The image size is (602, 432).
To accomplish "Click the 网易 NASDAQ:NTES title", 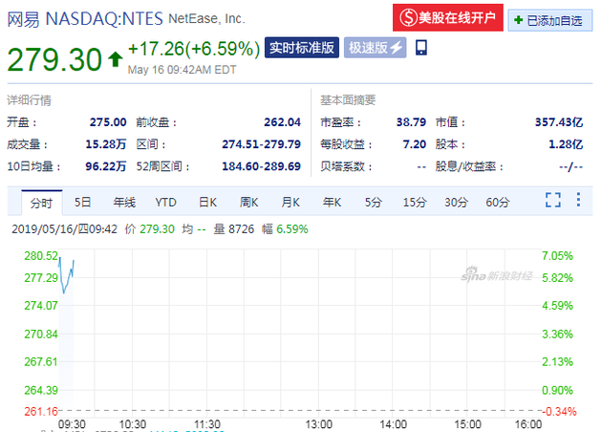I will tap(85, 19).
